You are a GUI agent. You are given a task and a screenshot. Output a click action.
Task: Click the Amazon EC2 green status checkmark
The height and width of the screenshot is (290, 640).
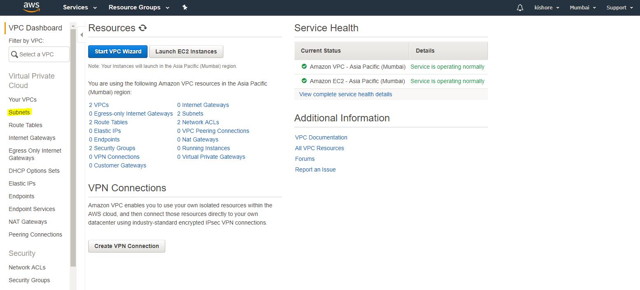(304, 81)
